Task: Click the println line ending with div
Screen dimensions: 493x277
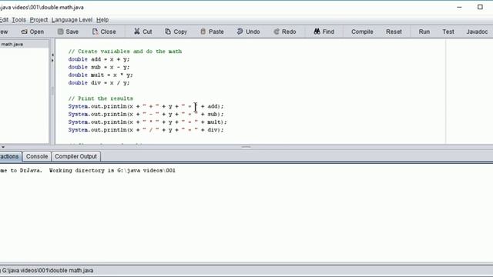Action: 146,130
